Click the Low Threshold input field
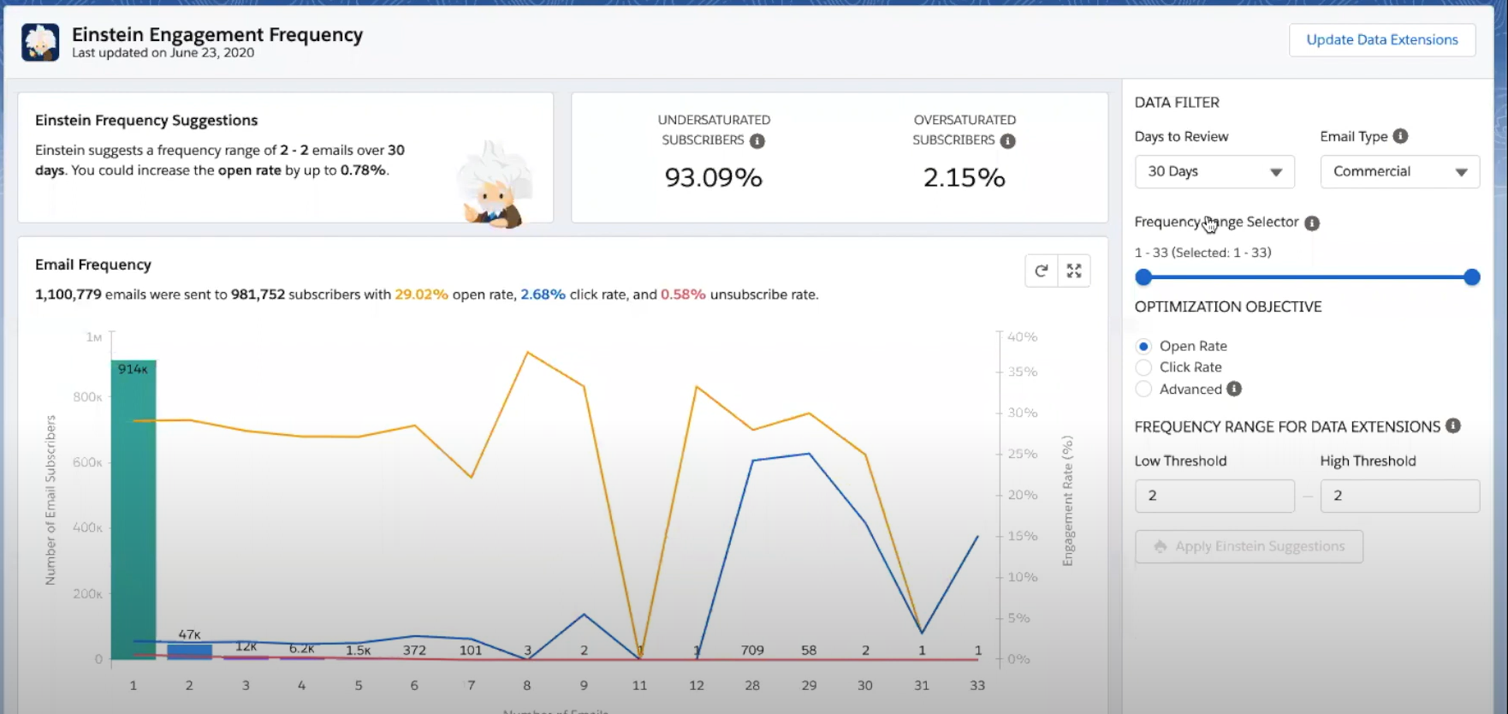This screenshot has width=1508, height=714. [x=1214, y=496]
